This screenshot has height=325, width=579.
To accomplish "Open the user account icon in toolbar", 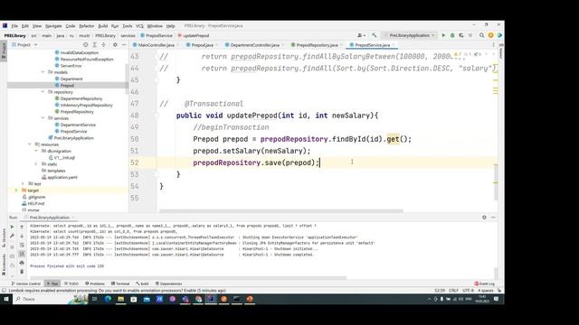I will [361, 35].
